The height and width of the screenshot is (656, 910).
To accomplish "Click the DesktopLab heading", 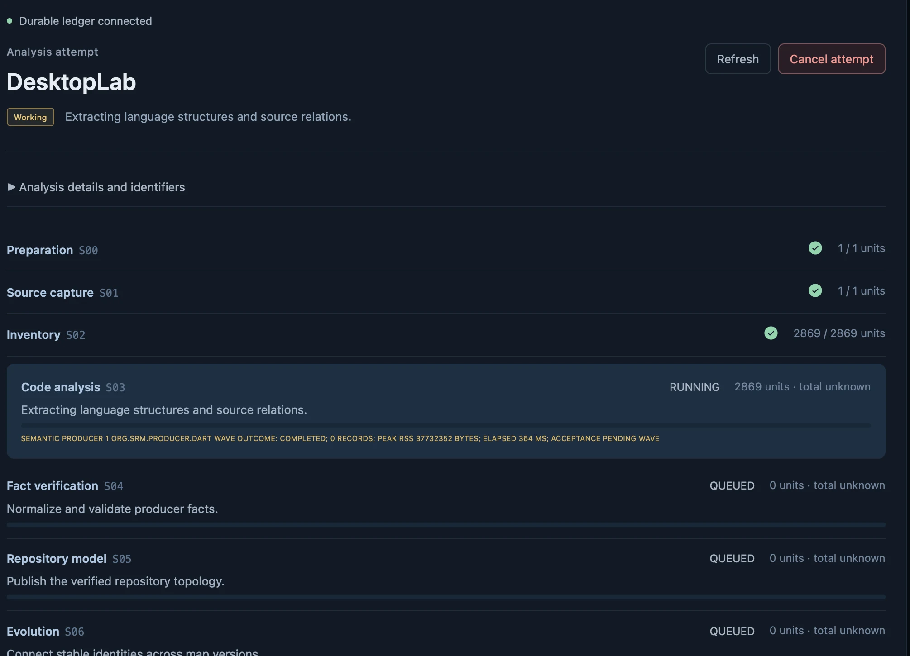I will pyautogui.click(x=71, y=82).
